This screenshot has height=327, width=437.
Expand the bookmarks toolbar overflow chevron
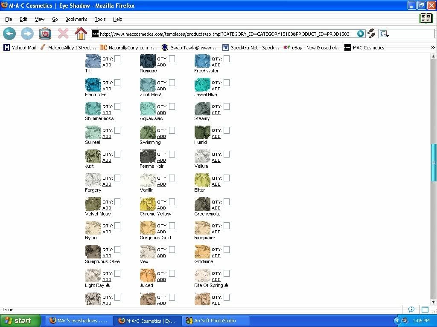[433, 48]
